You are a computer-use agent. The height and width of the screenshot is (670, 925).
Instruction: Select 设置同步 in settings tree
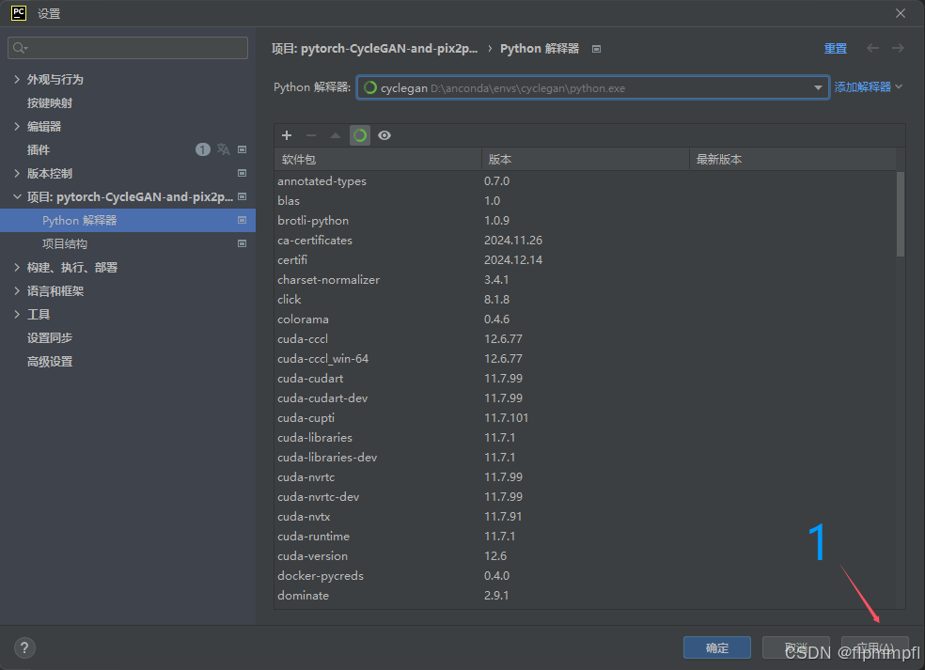pos(50,338)
